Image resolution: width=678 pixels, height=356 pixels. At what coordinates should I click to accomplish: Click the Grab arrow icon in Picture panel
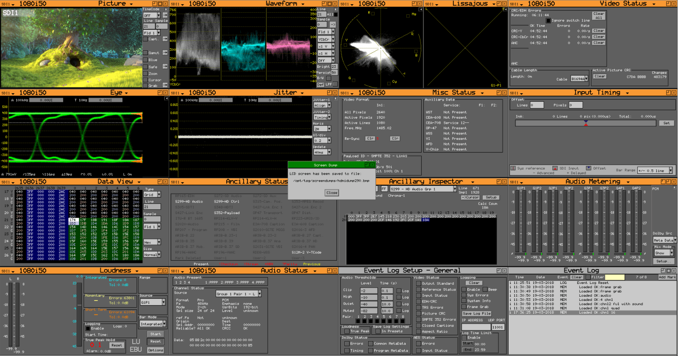click(165, 85)
